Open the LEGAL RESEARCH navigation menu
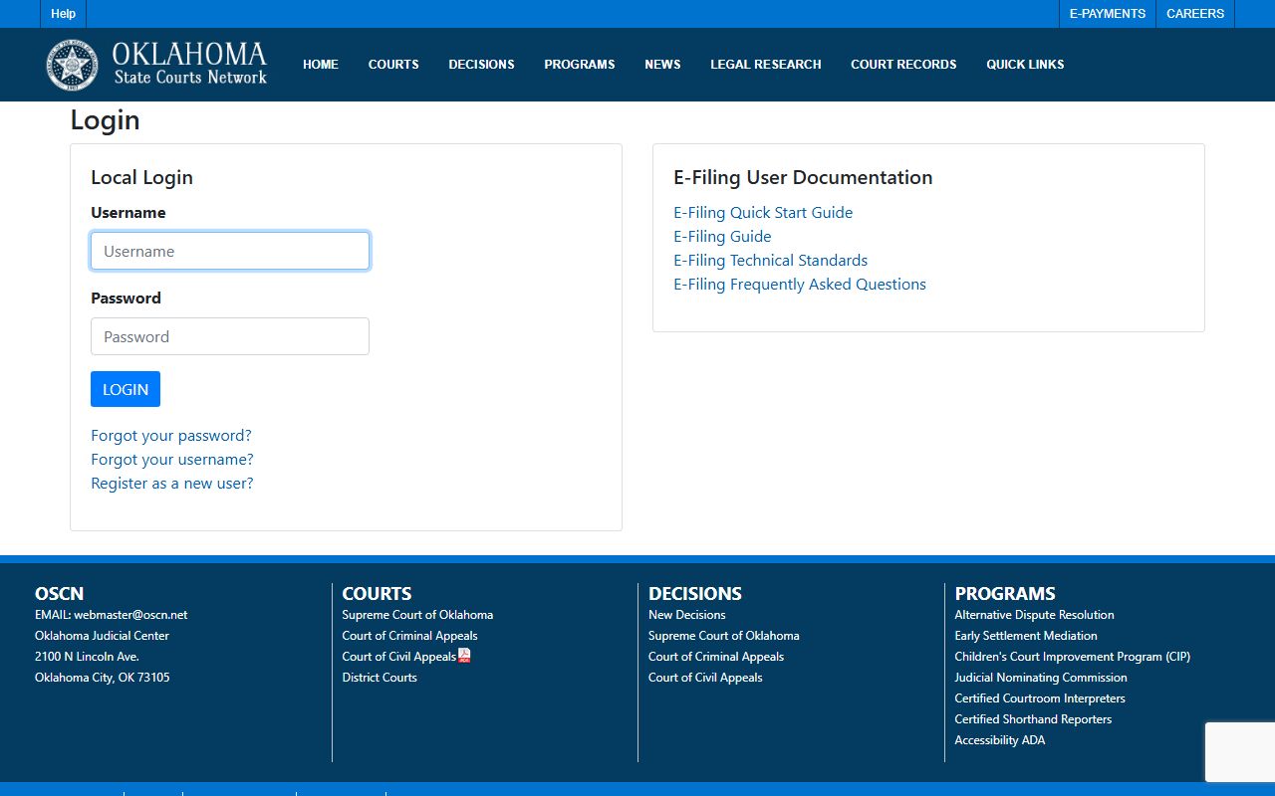 coord(766,65)
